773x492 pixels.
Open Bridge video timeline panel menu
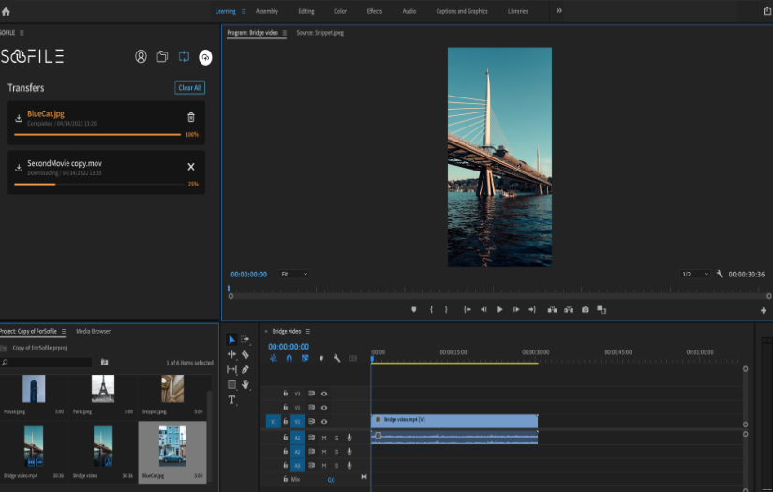308,332
